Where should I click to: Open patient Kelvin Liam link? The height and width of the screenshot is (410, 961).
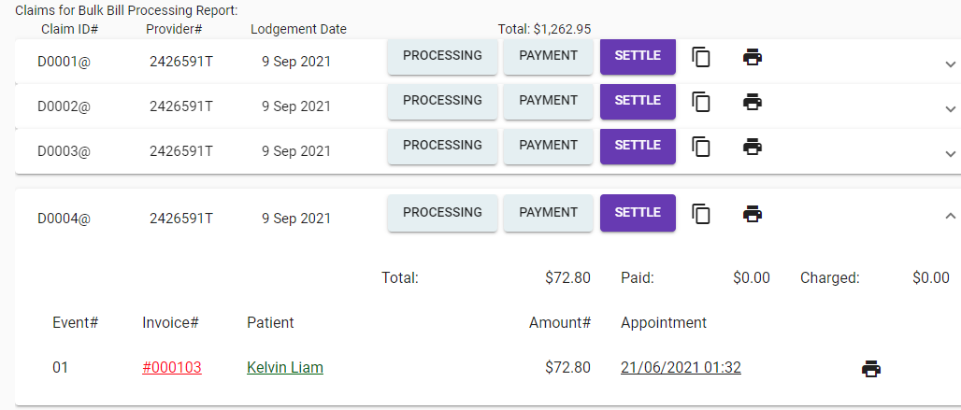click(x=285, y=368)
